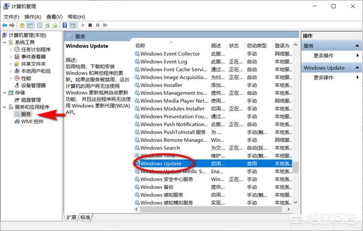Collapse the Windows Update actions section

[x=357, y=68]
